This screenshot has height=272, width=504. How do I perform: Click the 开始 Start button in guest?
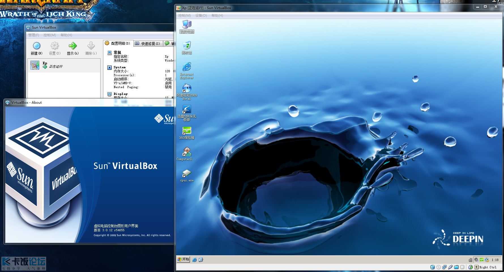point(183,259)
